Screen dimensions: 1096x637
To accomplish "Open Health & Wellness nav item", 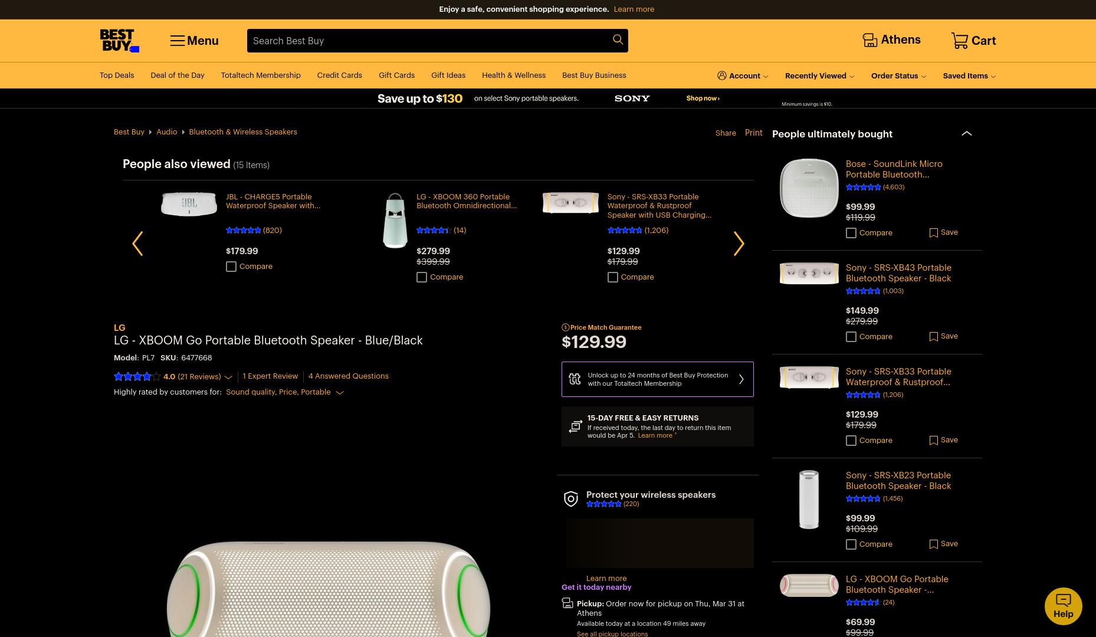I will point(514,75).
